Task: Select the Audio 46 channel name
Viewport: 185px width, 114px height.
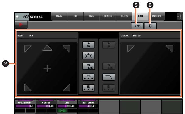Action: [36, 17]
